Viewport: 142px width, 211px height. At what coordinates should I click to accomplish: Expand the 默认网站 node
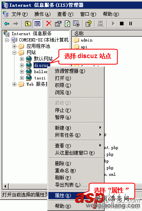[x=22, y=59]
